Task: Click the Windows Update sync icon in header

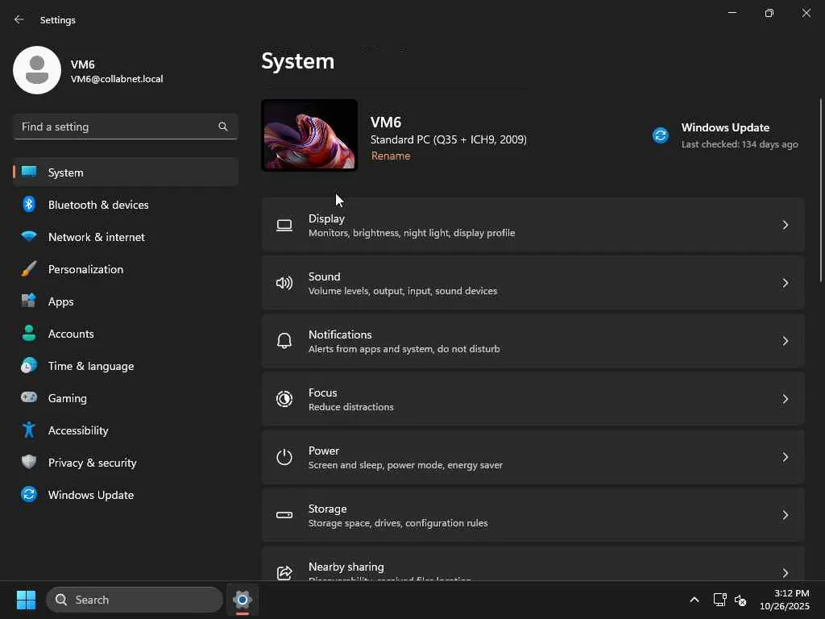Action: coord(661,135)
